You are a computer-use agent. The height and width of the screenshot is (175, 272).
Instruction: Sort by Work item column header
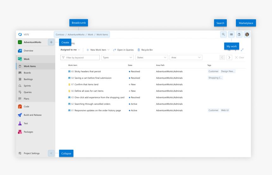[73, 65]
